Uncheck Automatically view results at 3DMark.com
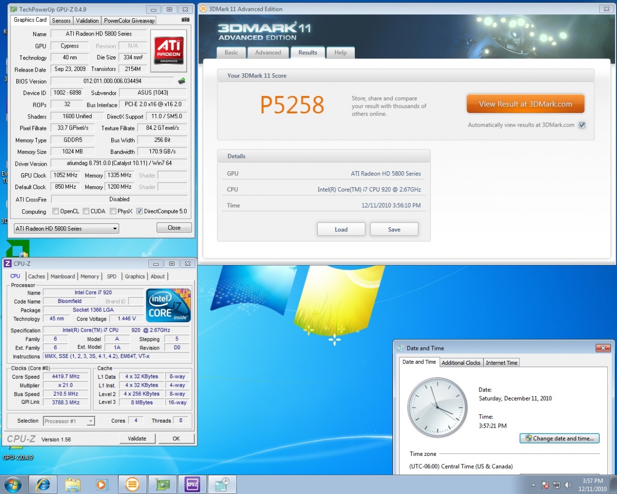The height and width of the screenshot is (494, 617). (x=582, y=125)
